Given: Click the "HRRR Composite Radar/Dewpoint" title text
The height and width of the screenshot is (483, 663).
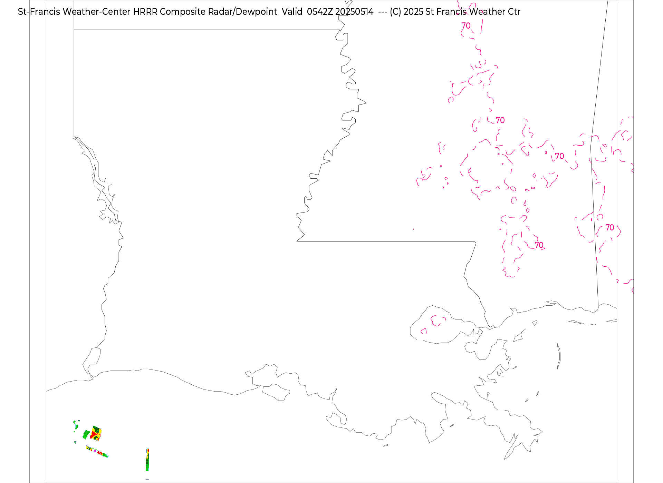Looking at the screenshot, I should pos(205,12).
